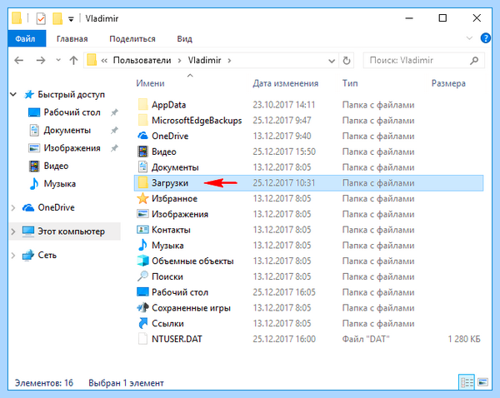
Task: Open Видео in the navigation pane
Action: 56,166
